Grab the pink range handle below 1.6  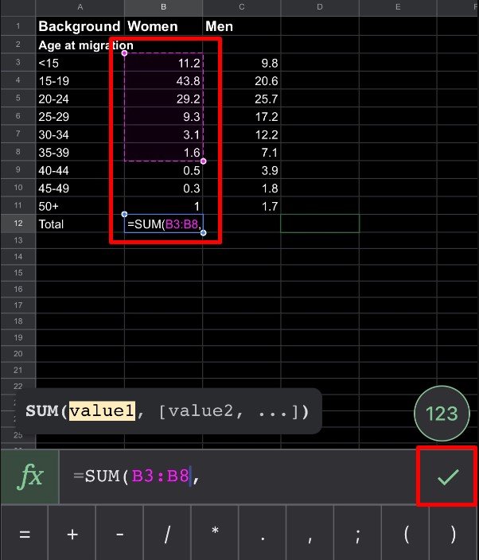pyautogui.click(x=203, y=161)
